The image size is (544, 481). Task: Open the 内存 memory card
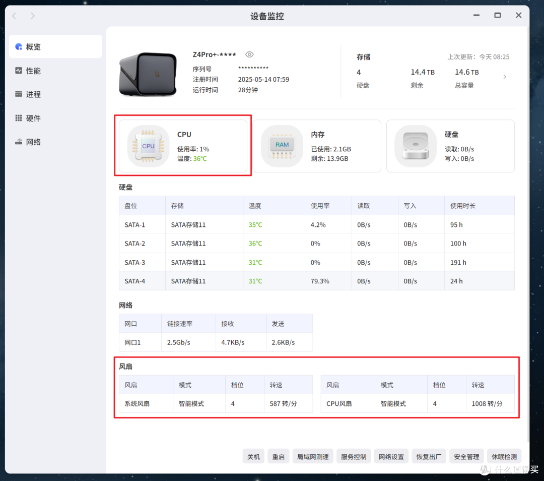coord(317,146)
